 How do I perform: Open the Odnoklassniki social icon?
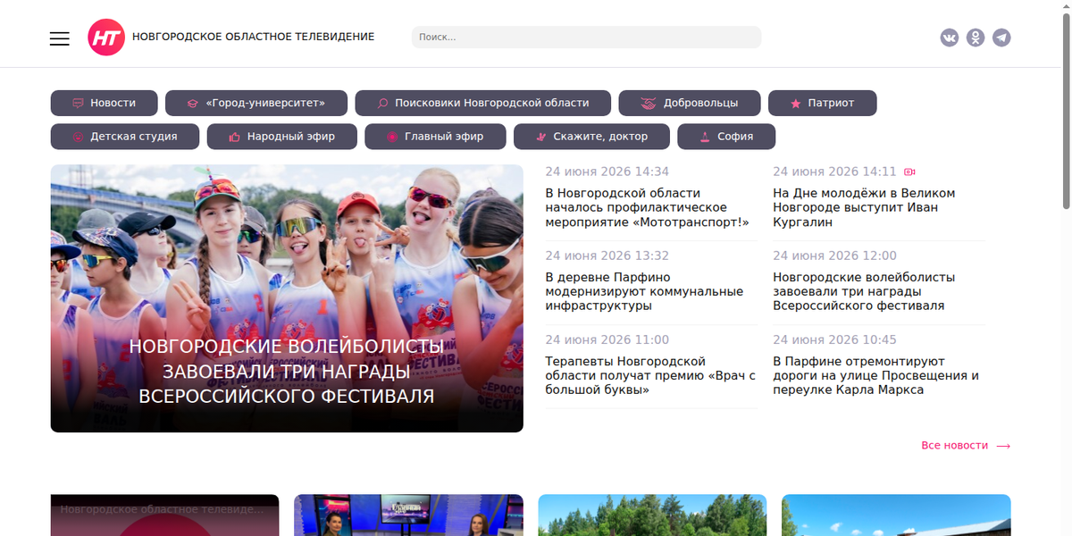(976, 38)
